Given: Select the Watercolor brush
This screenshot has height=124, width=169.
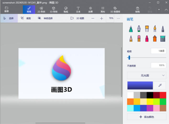Looking at the screenshot, I should click(x=155, y=29).
